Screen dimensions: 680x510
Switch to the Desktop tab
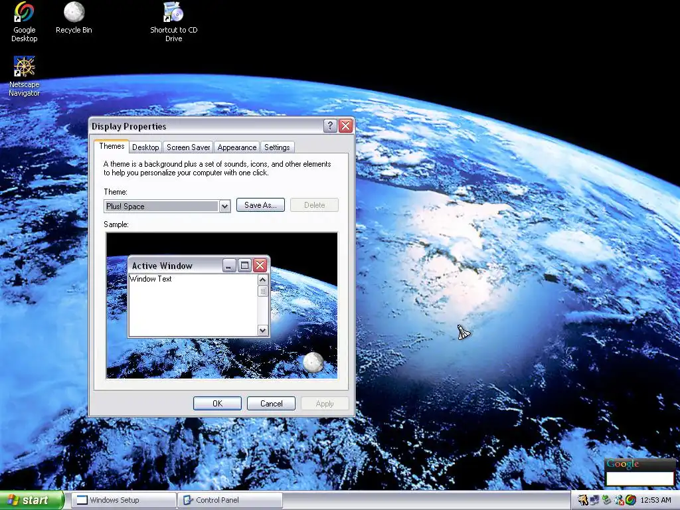(x=145, y=147)
